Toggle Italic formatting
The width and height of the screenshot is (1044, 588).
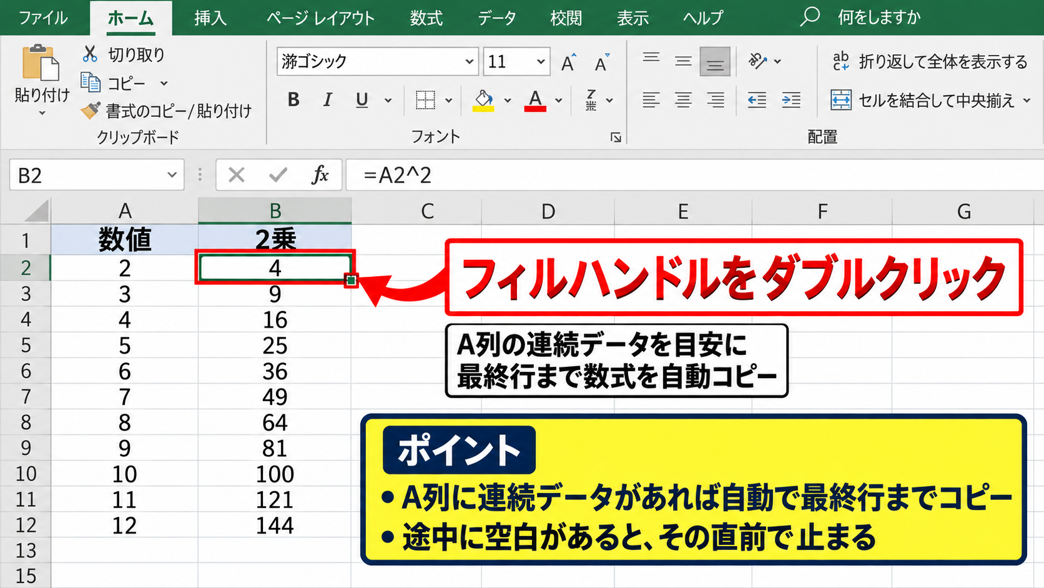327,100
